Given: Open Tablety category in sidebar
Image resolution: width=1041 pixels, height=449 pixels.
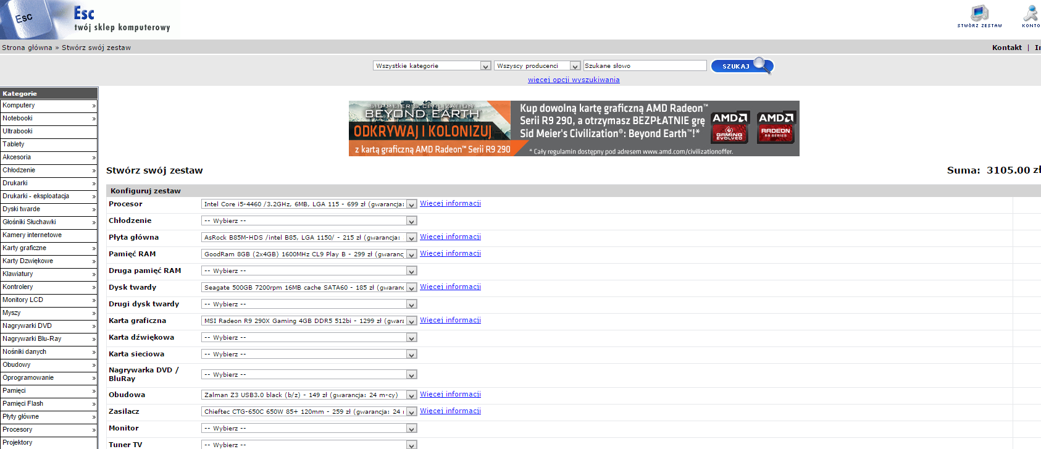Looking at the screenshot, I should 49,145.
